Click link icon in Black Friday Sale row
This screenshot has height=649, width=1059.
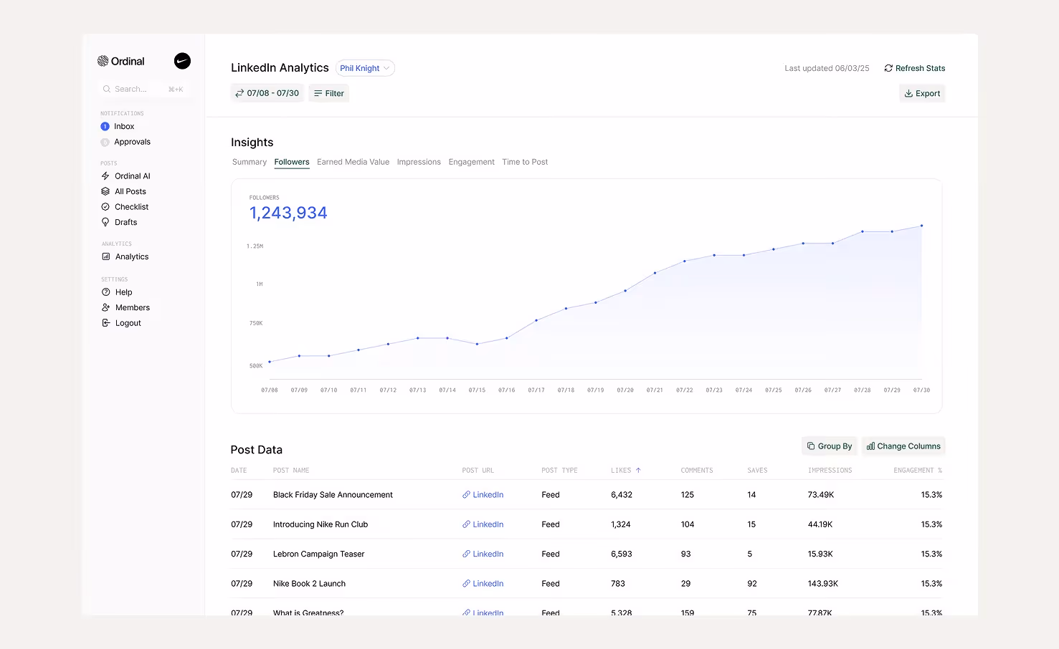coord(466,494)
